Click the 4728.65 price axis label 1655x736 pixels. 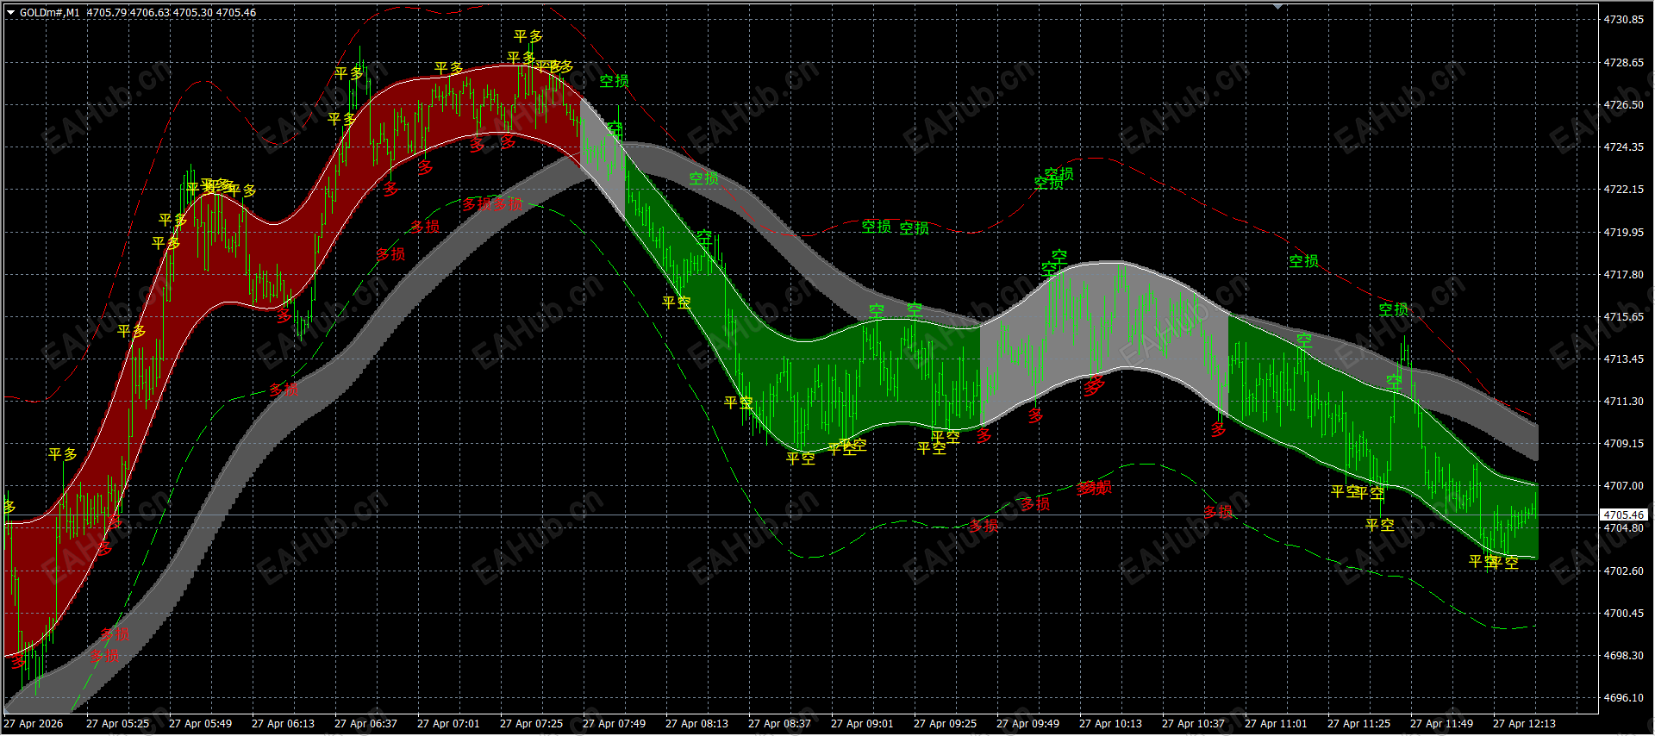coord(1623,62)
